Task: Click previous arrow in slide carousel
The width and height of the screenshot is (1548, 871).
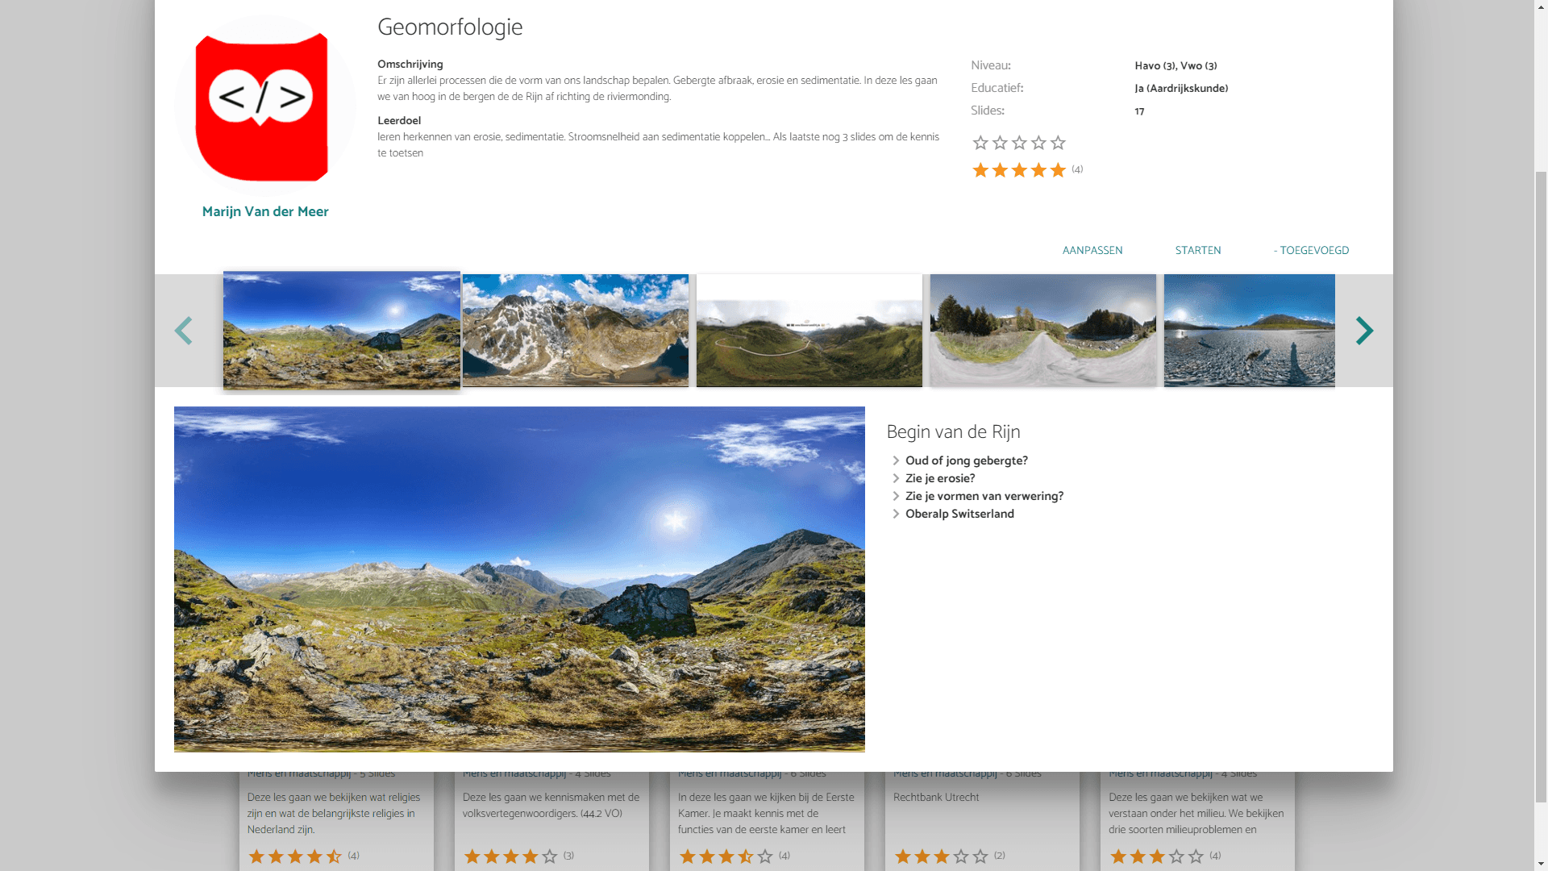Action: [x=184, y=331]
